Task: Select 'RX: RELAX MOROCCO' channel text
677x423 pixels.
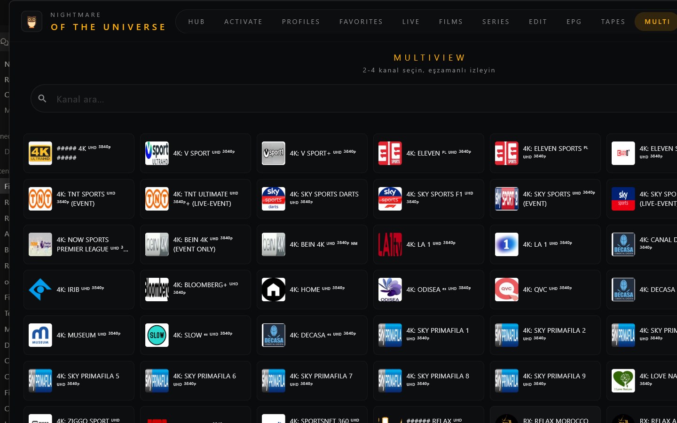Action: tap(556, 420)
